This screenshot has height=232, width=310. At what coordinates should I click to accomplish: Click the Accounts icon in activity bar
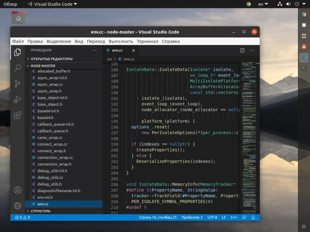tap(17, 190)
